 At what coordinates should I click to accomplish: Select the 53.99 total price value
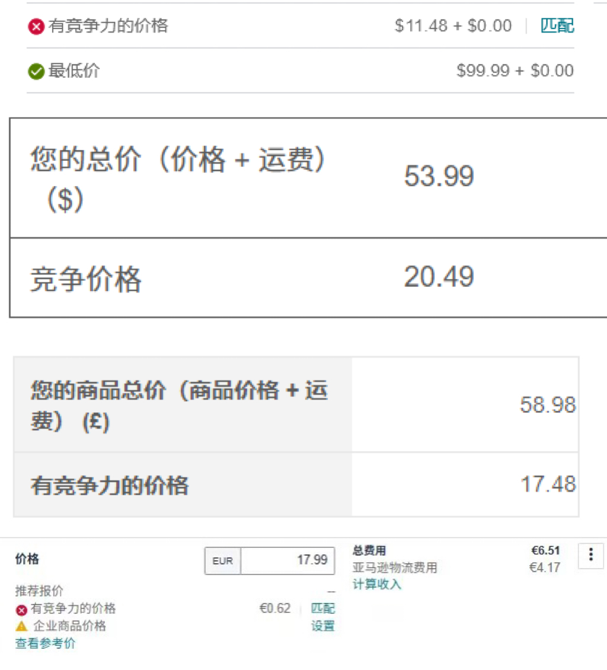pyautogui.click(x=439, y=176)
